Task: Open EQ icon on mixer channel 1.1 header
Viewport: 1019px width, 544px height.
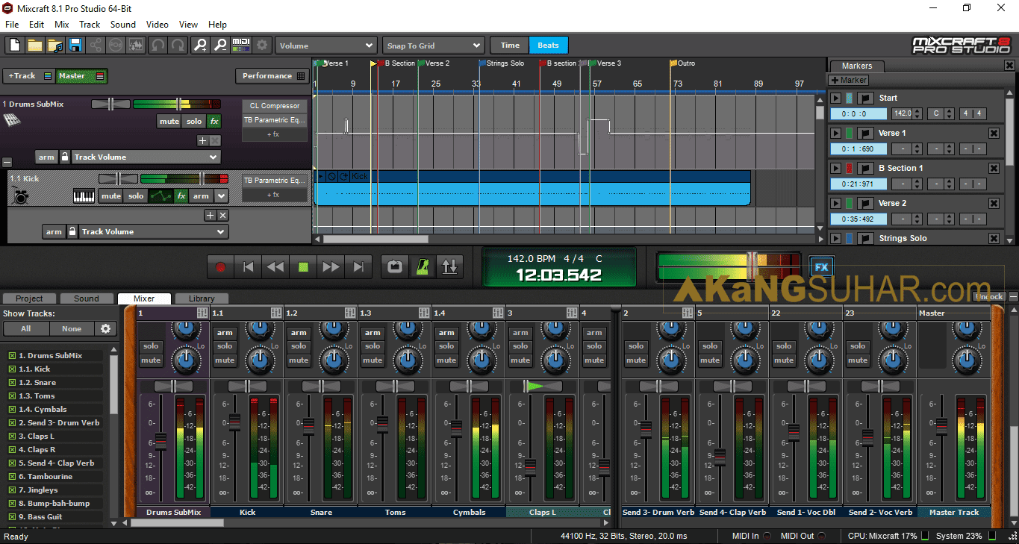Action: pyautogui.click(x=276, y=313)
